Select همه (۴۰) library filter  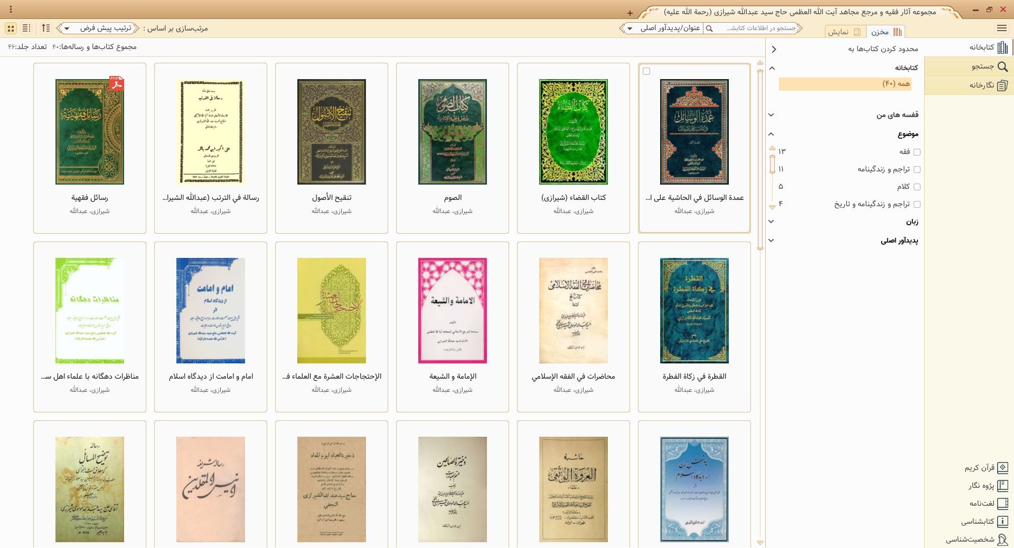845,84
